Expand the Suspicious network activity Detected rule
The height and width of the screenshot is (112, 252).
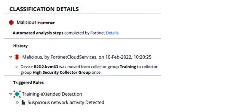[18, 102]
